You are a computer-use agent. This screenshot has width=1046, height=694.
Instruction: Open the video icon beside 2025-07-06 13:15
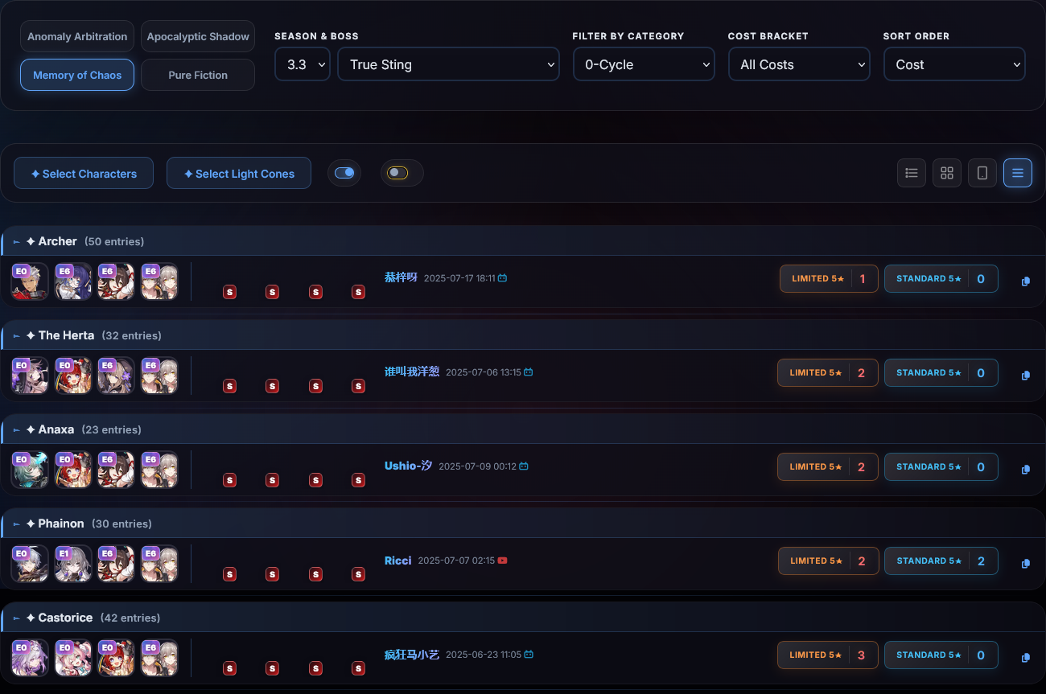click(x=529, y=372)
